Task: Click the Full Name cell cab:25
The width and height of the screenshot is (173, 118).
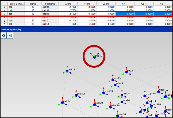Action: coord(50,24)
